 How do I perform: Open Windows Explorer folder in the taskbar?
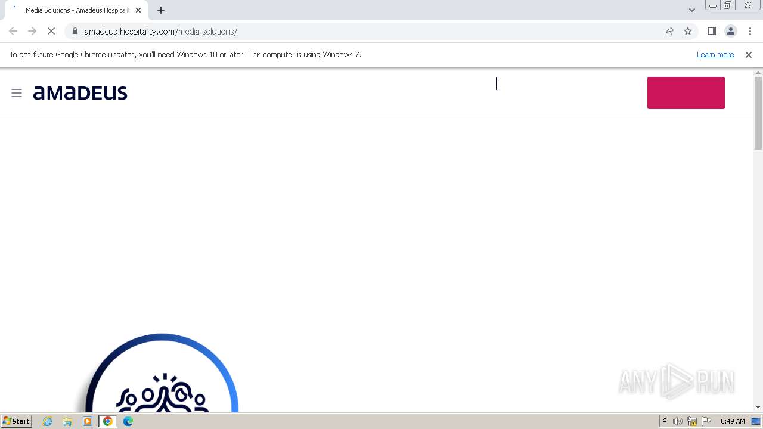(67, 421)
